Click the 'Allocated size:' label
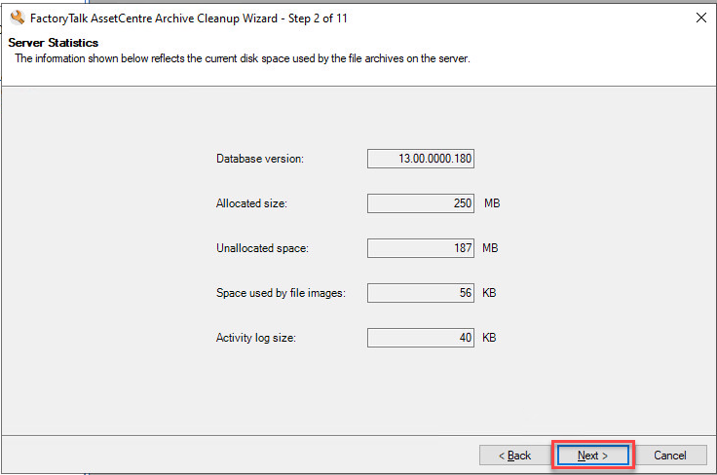The image size is (717, 475). point(251,203)
